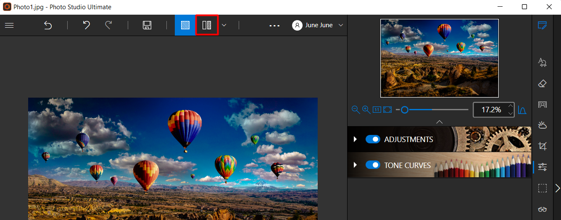Expand the side panel with the right arrow
The image size is (561, 220).
[x=558, y=188]
